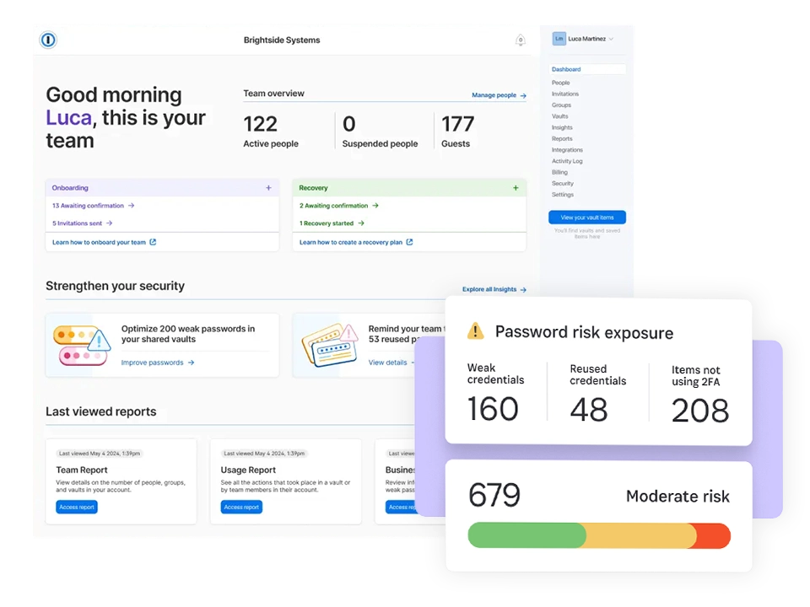The width and height of the screenshot is (810, 607).
Task: Go to Activity Log in sidebar
Action: click(567, 161)
